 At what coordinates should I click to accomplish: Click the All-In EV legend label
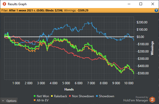42,100
